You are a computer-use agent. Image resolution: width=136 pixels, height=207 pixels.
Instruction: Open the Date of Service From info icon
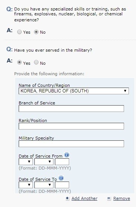point(67,155)
